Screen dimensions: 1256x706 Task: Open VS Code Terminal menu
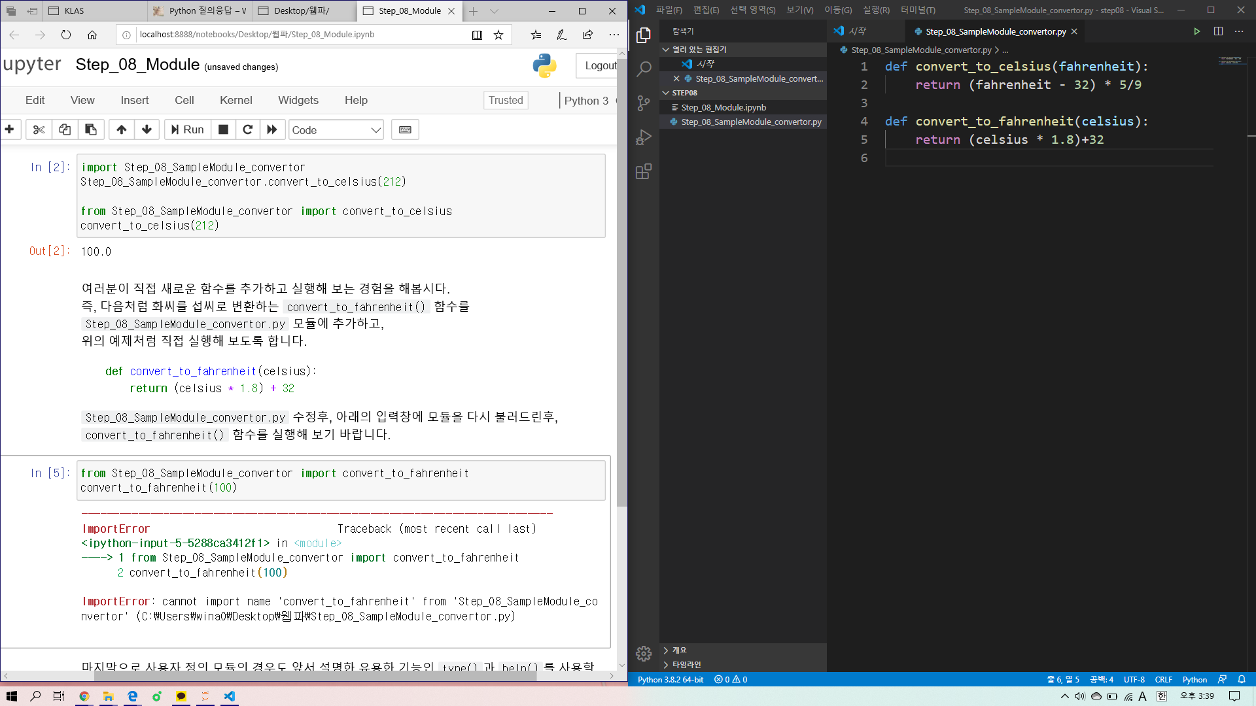pyautogui.click(x=918, y=10)
